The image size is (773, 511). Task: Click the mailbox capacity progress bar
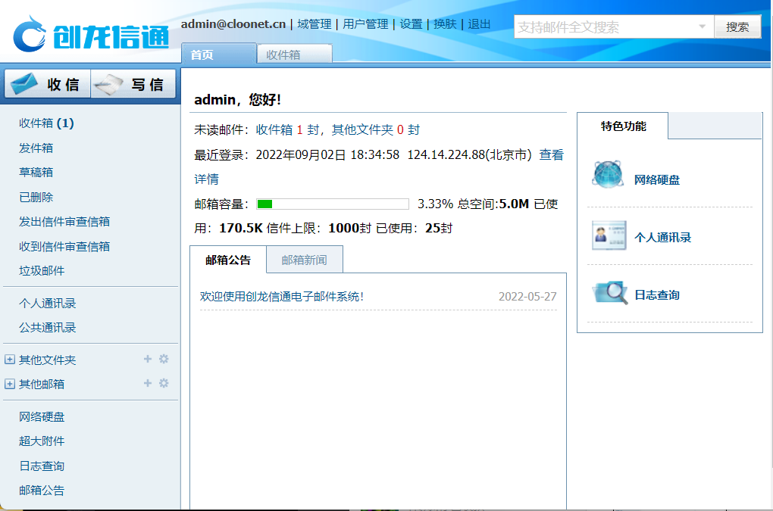(332, 204)
